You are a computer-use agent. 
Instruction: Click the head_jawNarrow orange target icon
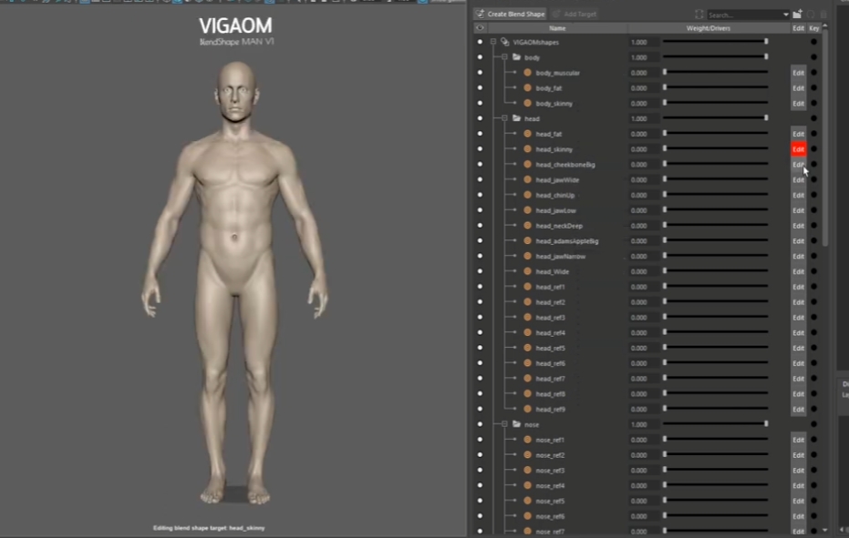tap(527, 256)
